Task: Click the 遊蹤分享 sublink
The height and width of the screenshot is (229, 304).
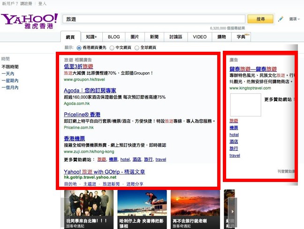Action: pyautogui.click(x=135, y=184)
